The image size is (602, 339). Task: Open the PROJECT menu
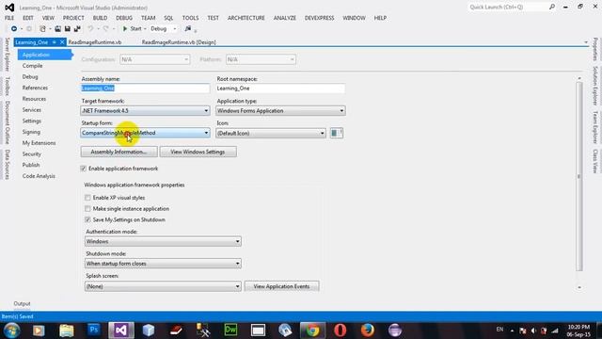73,18
